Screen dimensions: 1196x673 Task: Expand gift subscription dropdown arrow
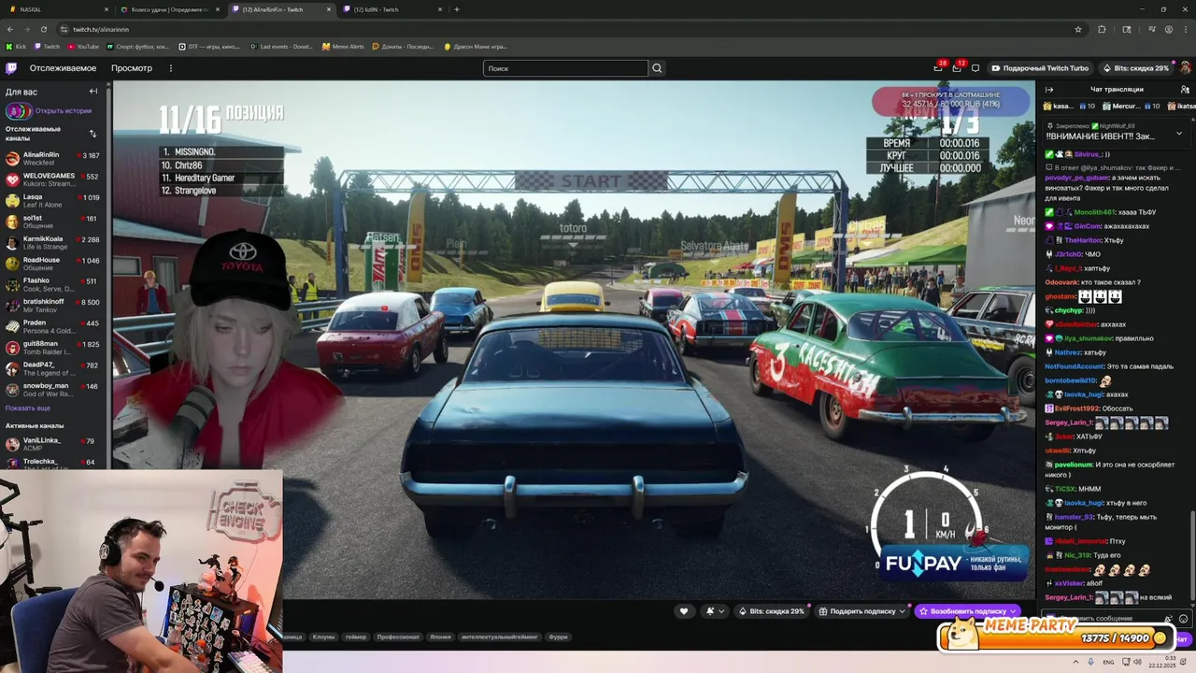click(x=903, y=611)
